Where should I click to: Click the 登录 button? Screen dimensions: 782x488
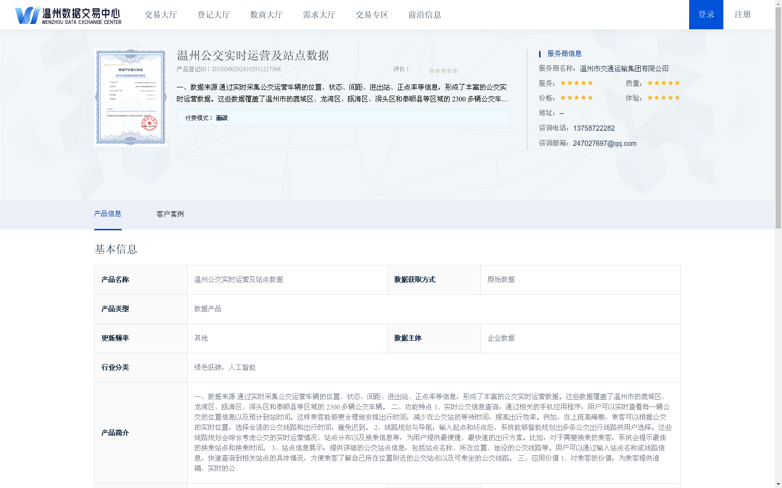706,15
